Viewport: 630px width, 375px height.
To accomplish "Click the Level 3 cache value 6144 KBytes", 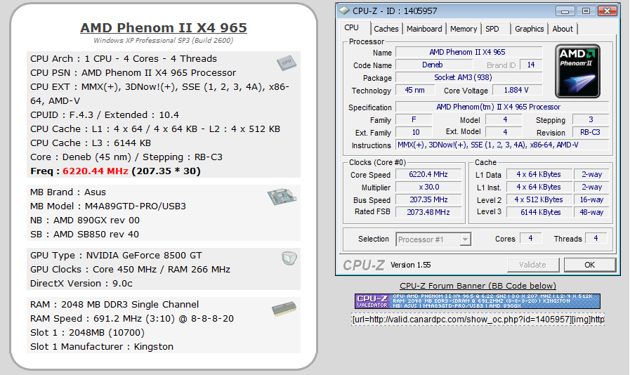I will point(539,212).
